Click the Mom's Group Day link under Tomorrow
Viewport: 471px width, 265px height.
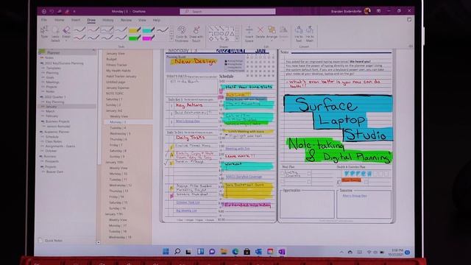(x=355, y=196)
